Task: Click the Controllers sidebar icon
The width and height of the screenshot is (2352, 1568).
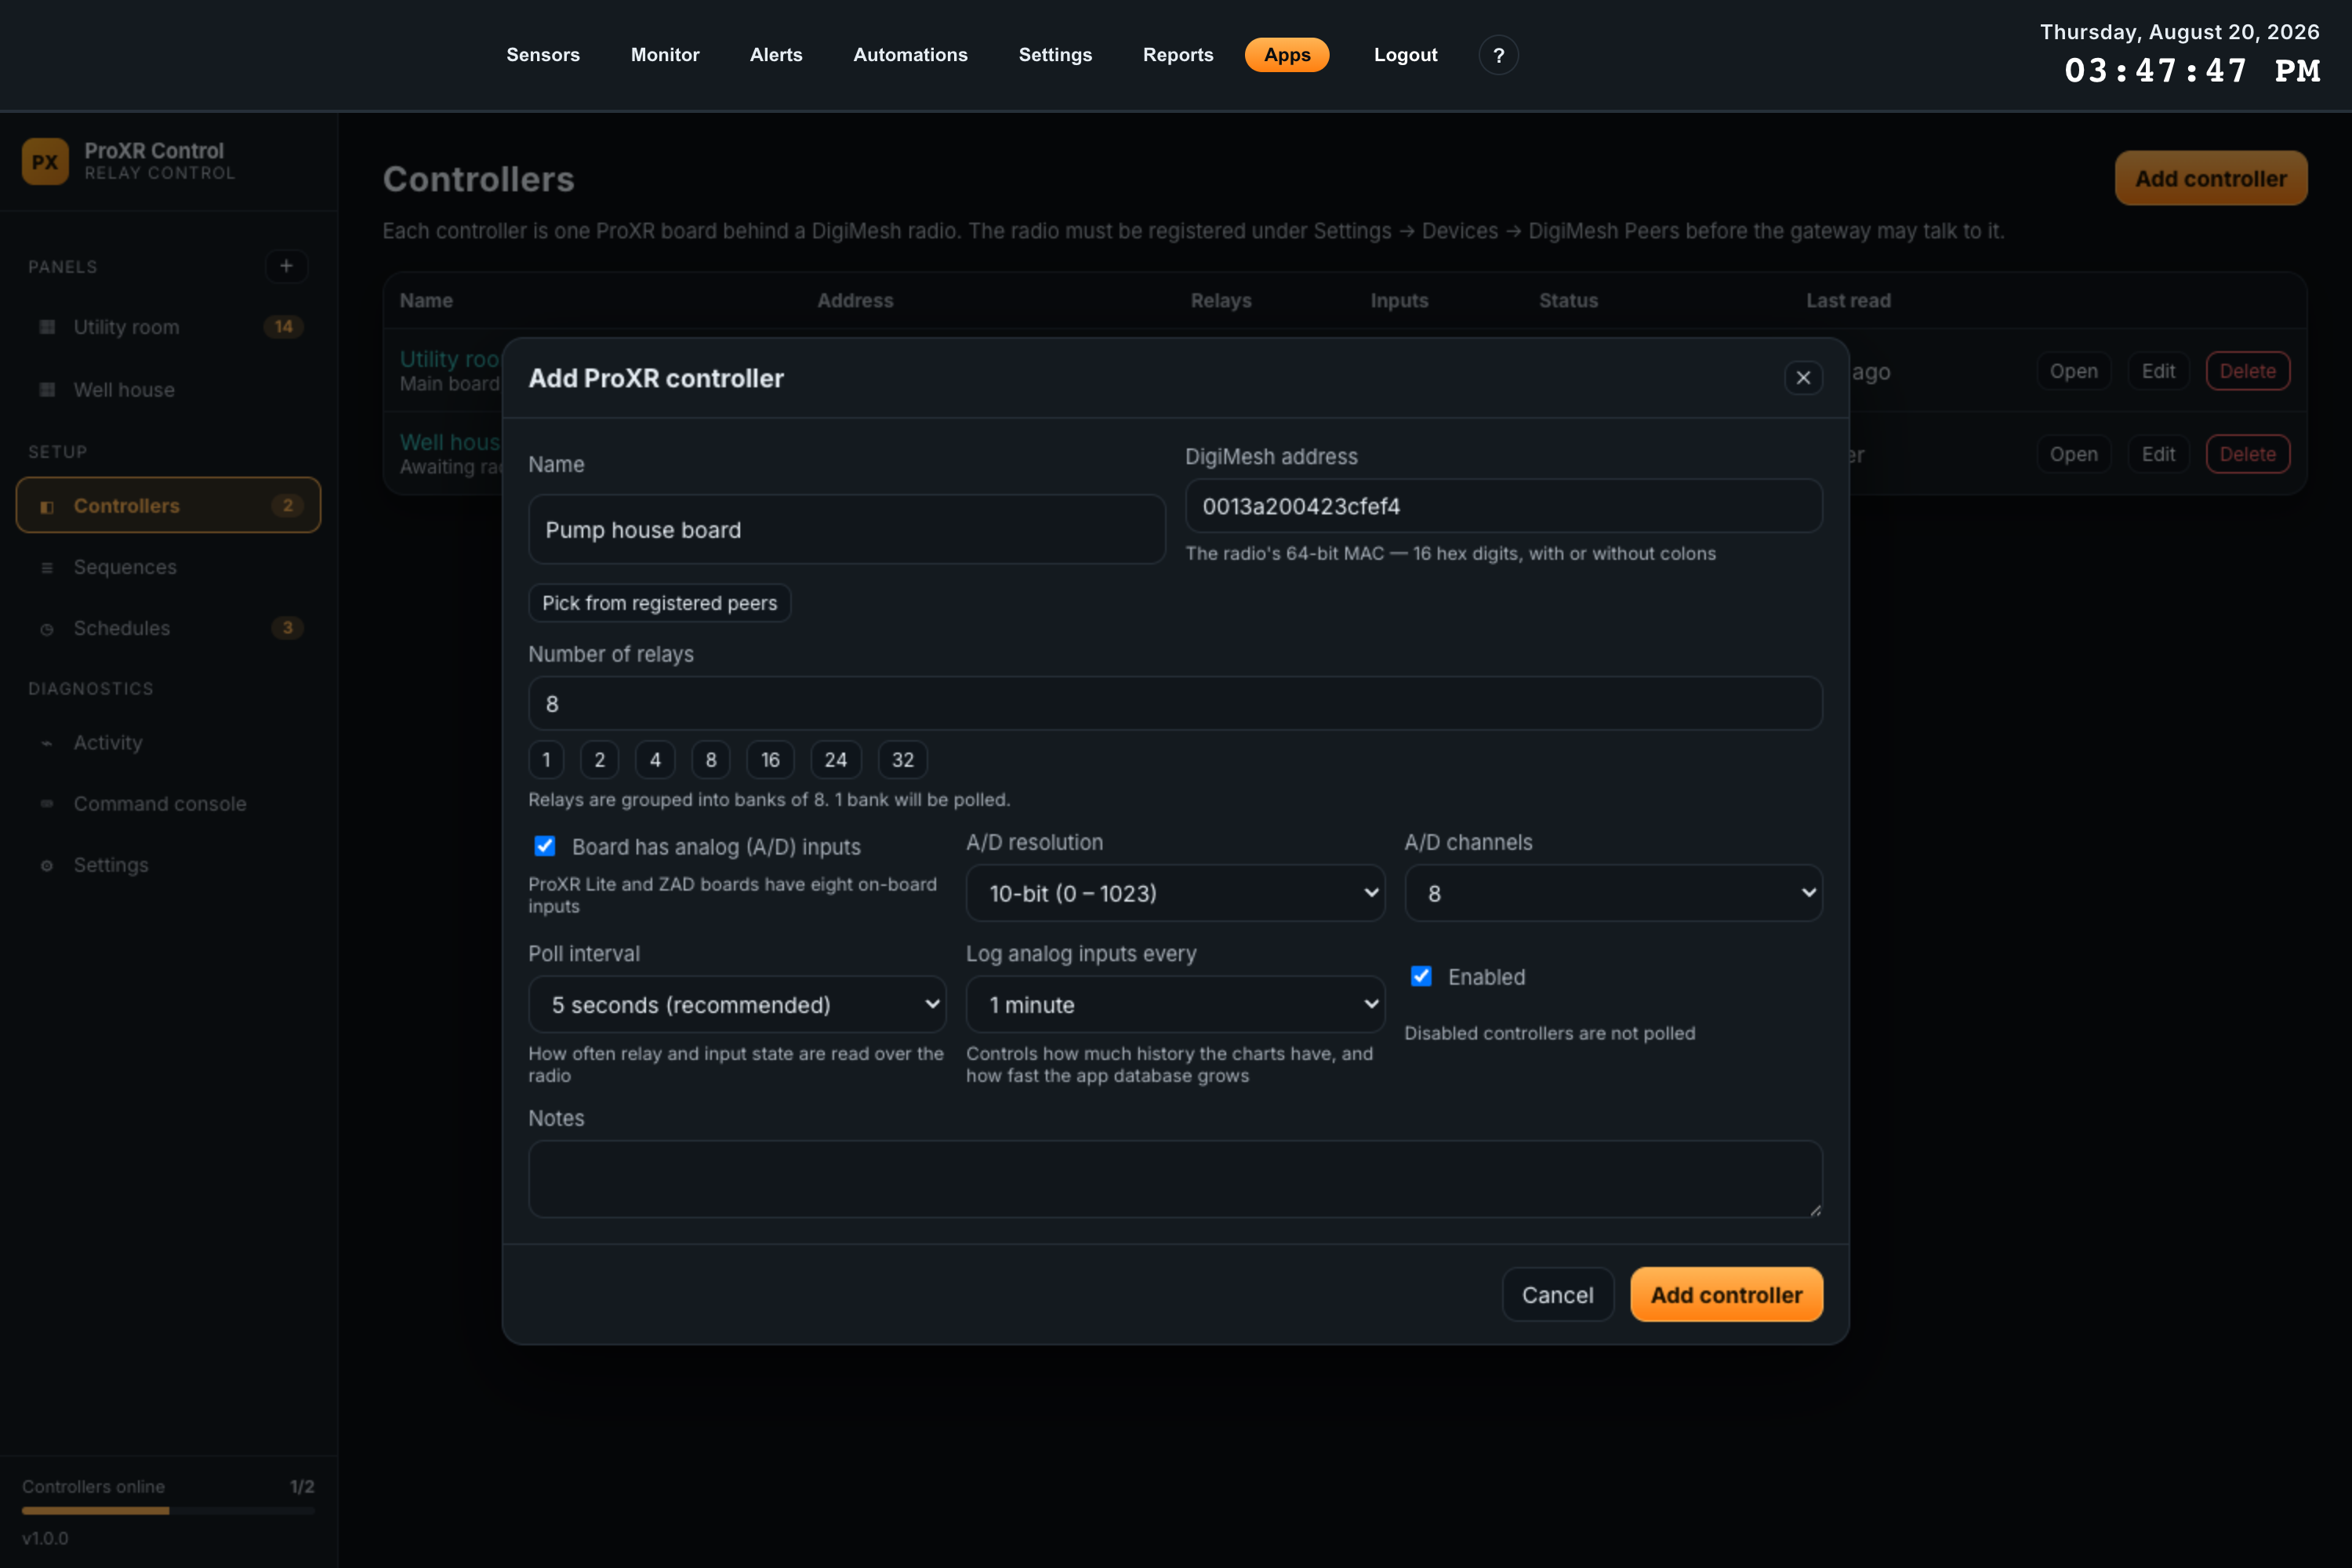Action: [x=47, y=506]
